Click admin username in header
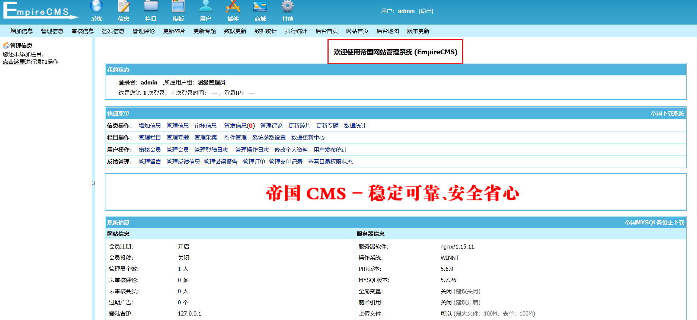The height and width of the screenshot is (320, 697). 406,11
